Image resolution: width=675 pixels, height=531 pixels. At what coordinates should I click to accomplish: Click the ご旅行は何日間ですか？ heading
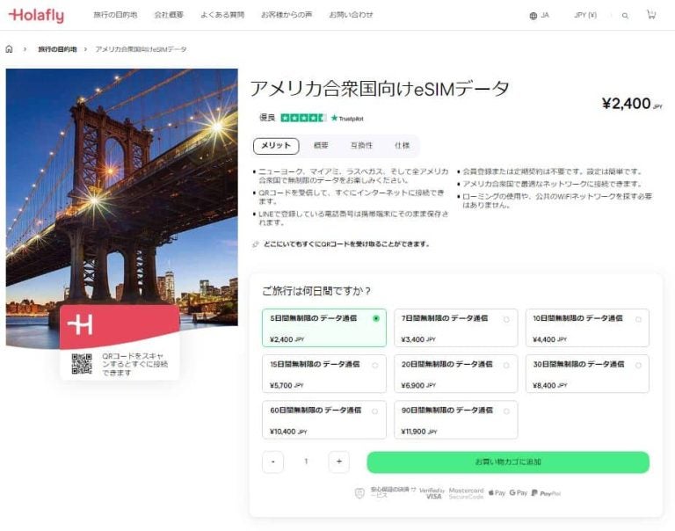[x=316, y=291]
